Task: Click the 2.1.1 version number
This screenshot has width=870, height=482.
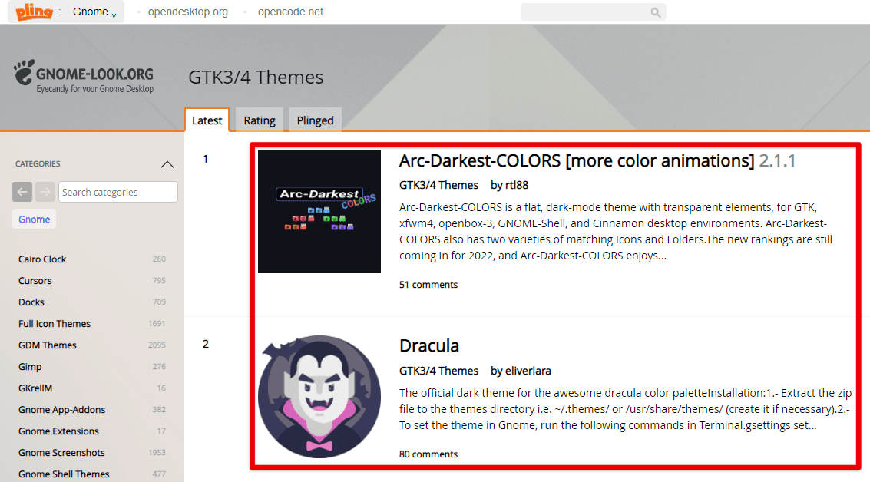Action: point(777,161)
